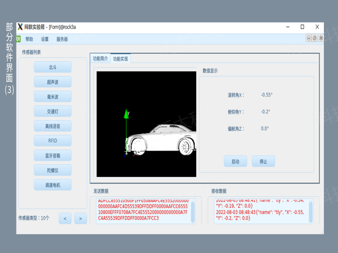
Task: Open the 帮助 menu
Action: pos(30,39)
